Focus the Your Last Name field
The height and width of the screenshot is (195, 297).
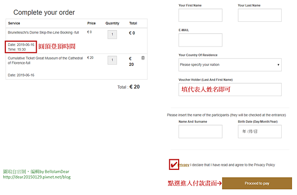[260, 15]
